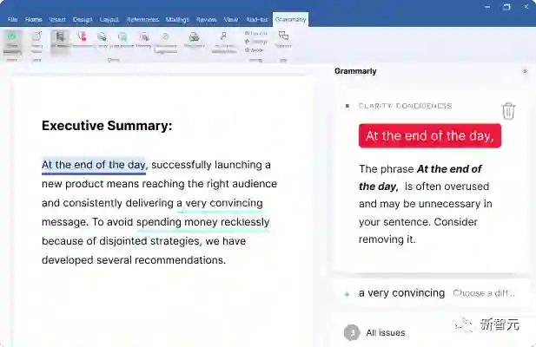Image resolution: width=536 pixels, height=347 pixels.
Task: Open the Layout ribbon tab
Action: pos(109,20)
